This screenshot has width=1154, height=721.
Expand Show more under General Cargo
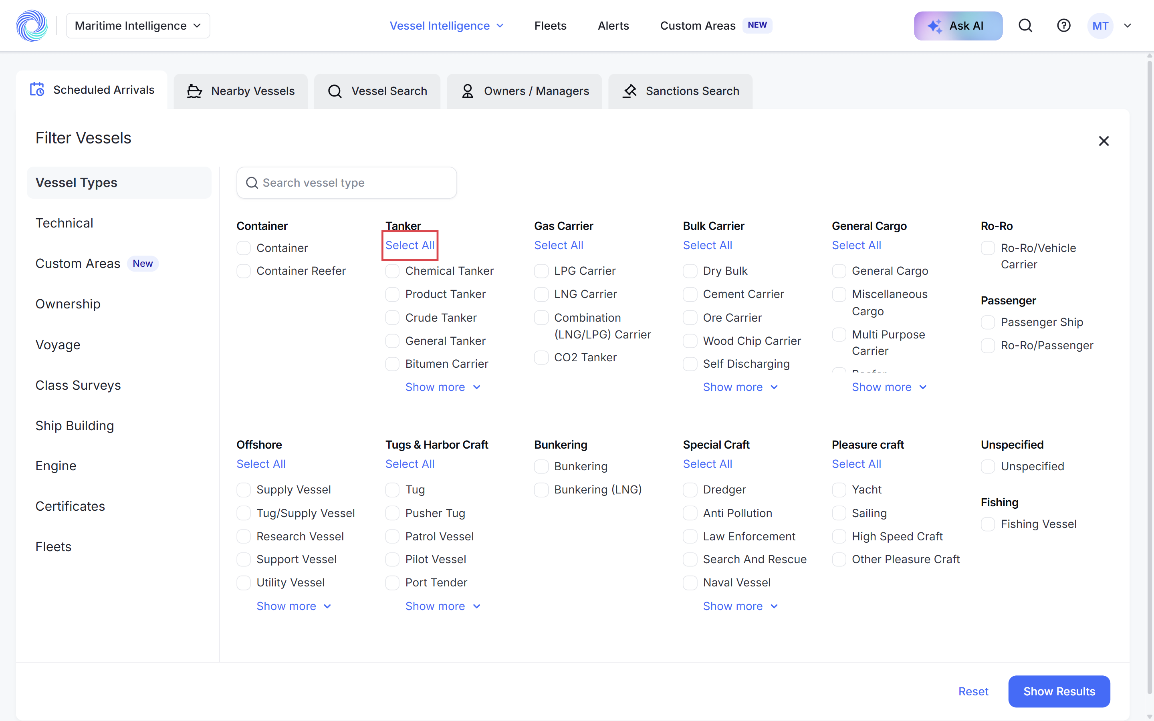tap(889, 387)
